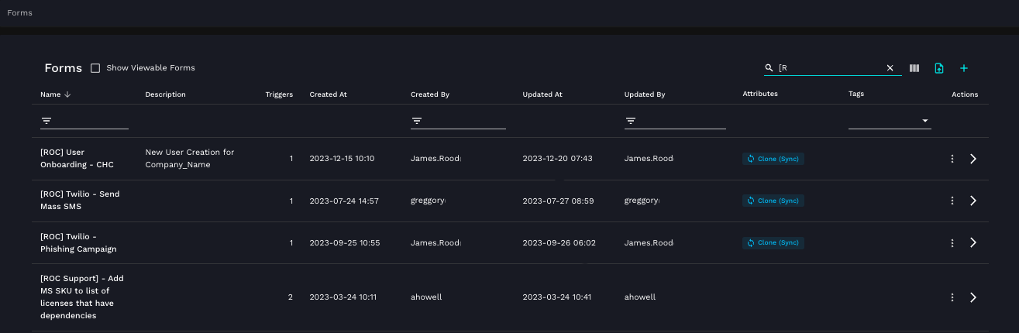1019x333 pixels.
Task: Clear the search field with X icon
Action: tap(890, 68)
